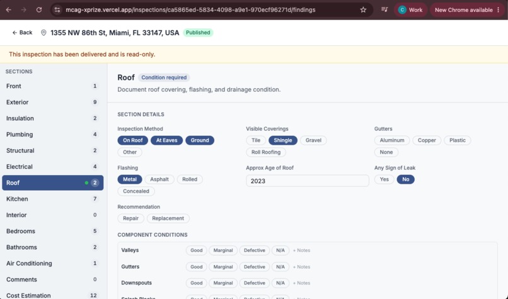Open the Comments section
The height and width of the screenshot is (299, 508).
(x=52, y=279)
